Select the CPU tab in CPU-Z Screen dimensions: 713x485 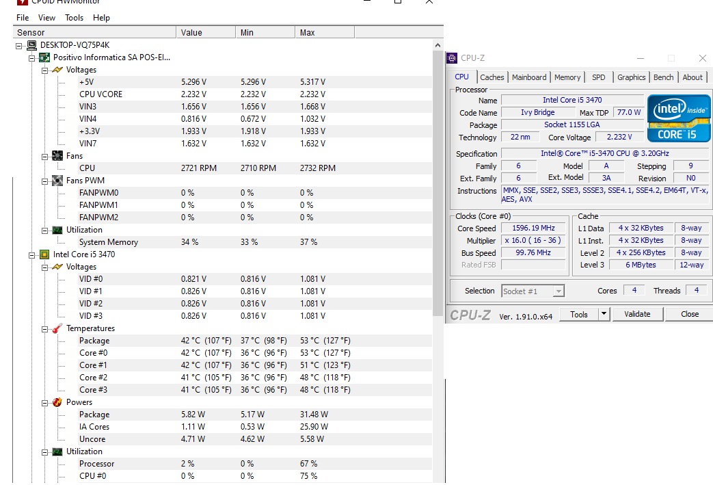(461, 77)
